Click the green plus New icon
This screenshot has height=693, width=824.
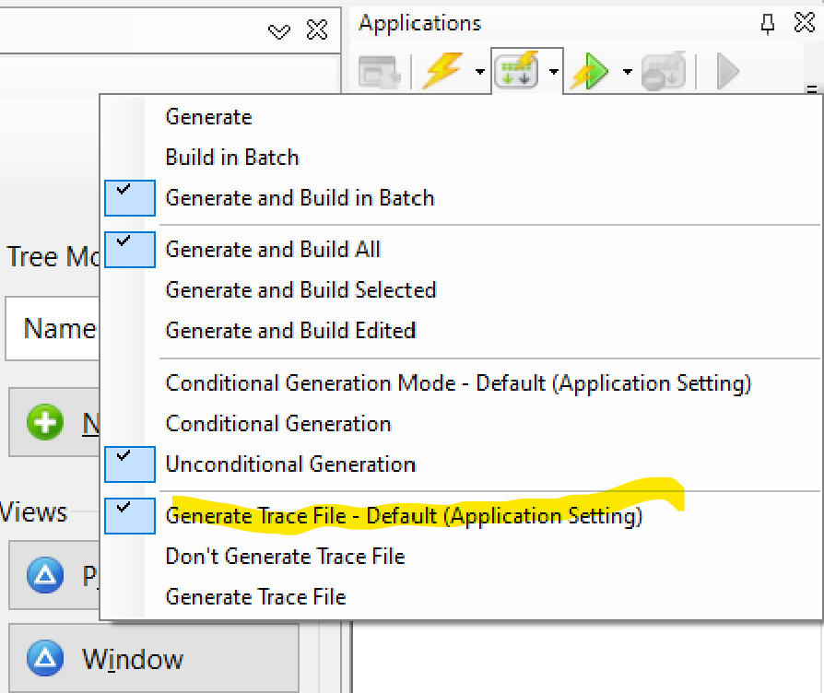coord(44,423)
